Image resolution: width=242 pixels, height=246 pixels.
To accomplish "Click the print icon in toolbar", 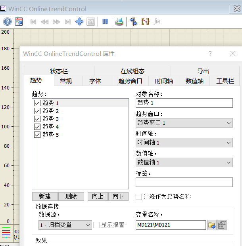I will point(119,21).
